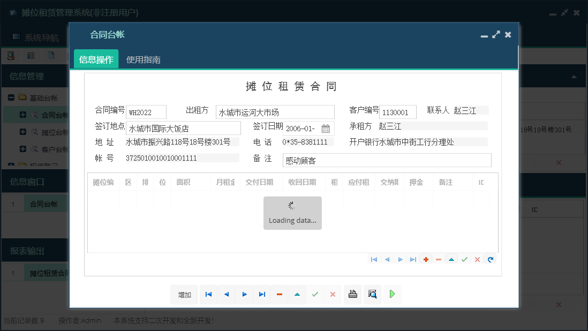Insert a record with the red plus icon
Viewport: 588px width, 331px height.
pyautogui.click(x=426, y=259)
